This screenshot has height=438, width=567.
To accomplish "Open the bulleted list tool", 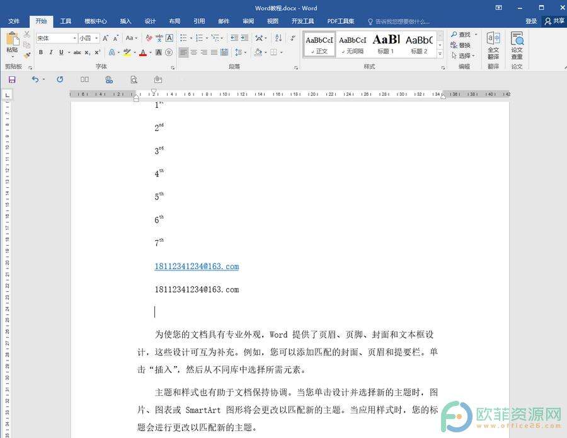I will tap(183, 38).
